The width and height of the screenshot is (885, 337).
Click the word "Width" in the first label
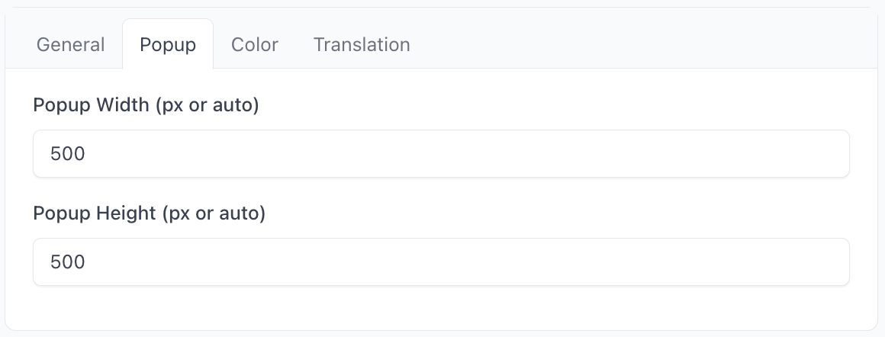[x=122, y=105]
